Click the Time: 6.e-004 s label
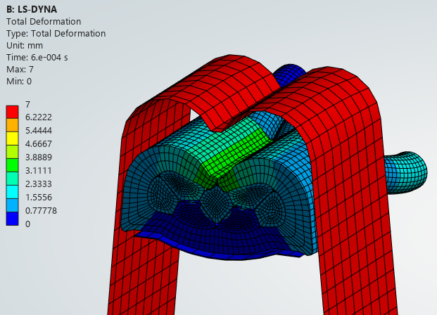 coord(37,58)
